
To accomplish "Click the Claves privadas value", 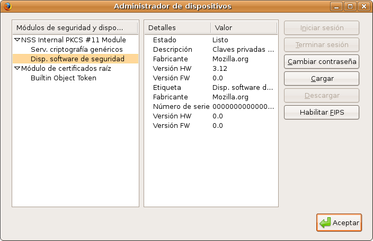I will click(243, 49).
